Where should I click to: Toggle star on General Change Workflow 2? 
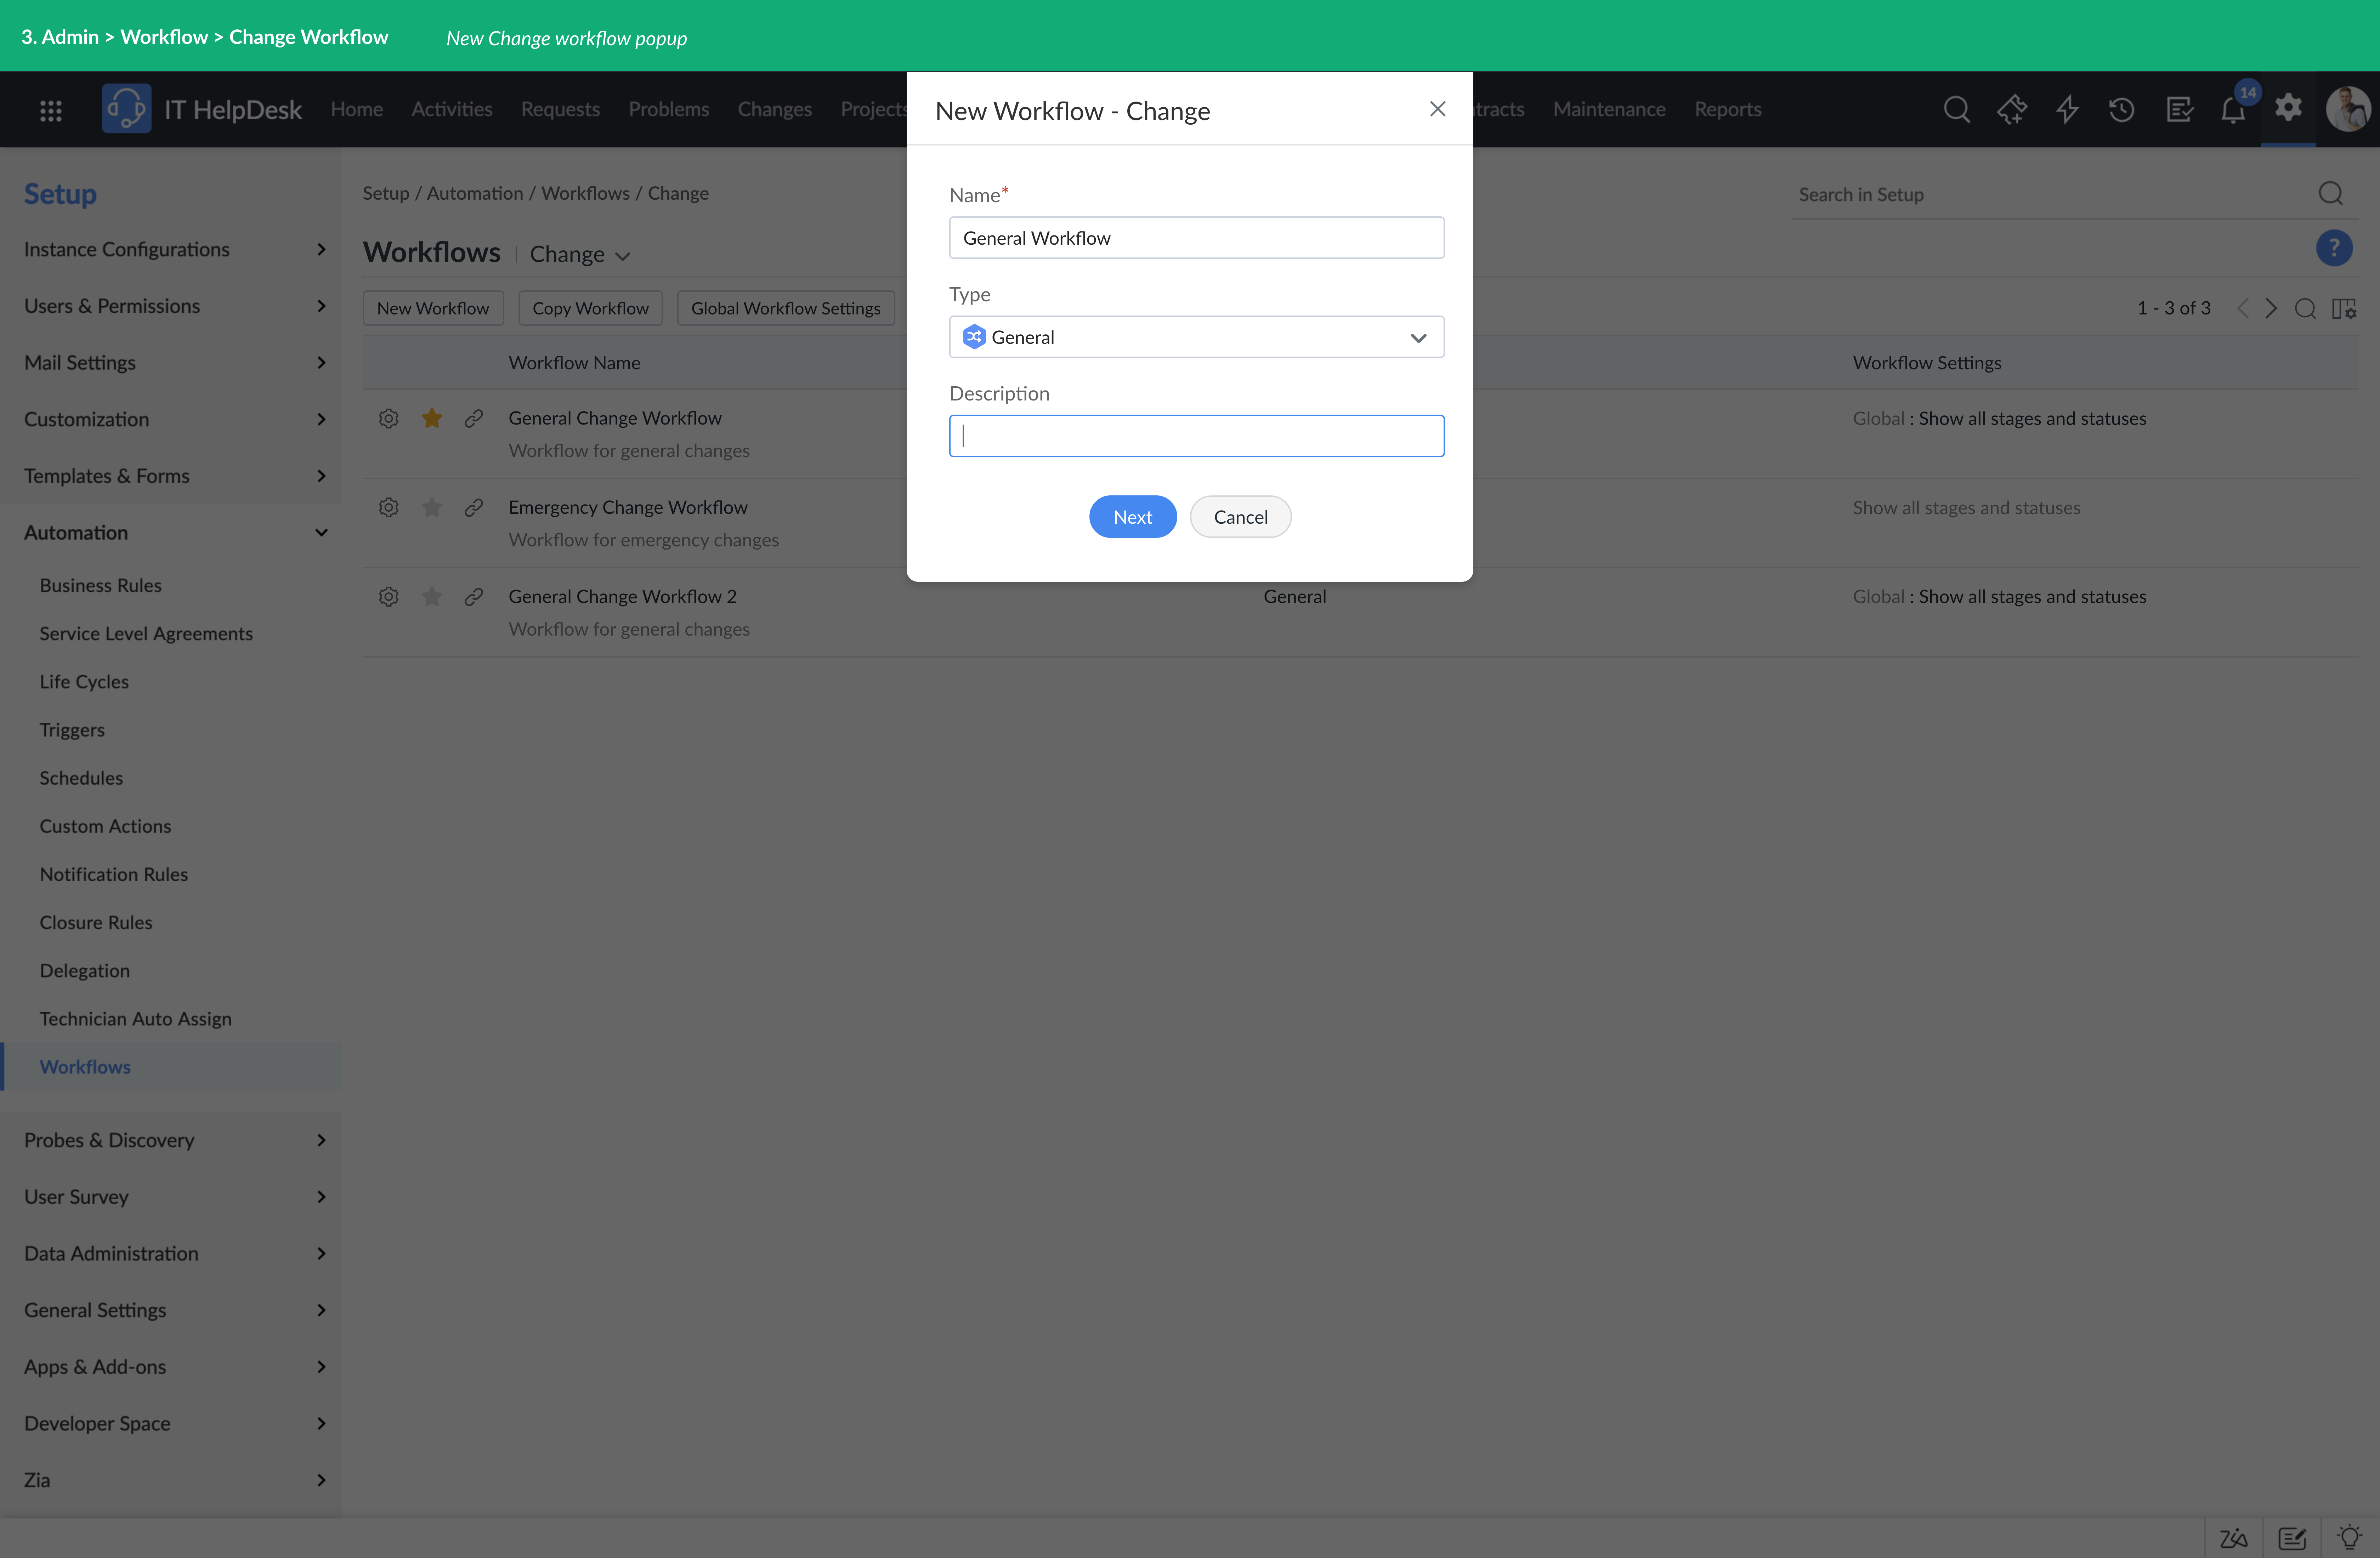[432, 597]
